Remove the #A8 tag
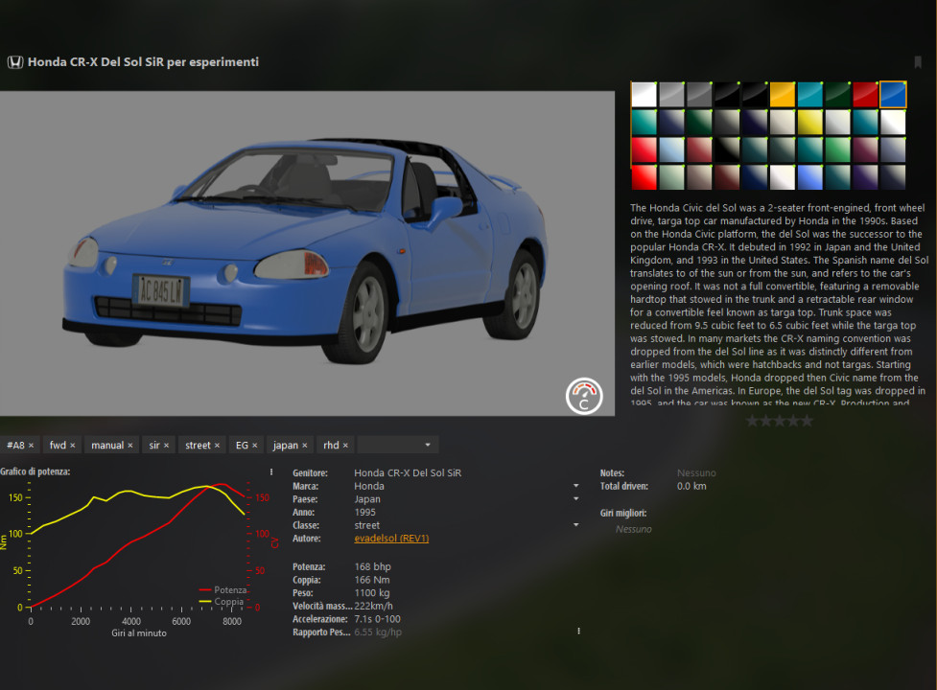The width and height of the screenshot is (937, 690). 31,446
